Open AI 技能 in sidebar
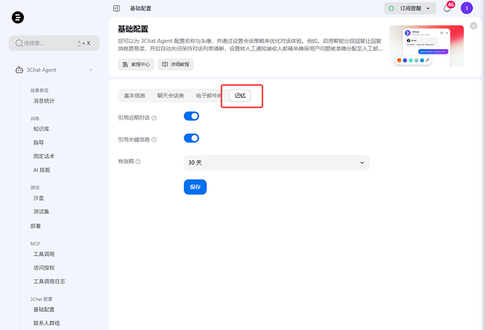This screenshot has height=330, width=485. tap(42, 170)
